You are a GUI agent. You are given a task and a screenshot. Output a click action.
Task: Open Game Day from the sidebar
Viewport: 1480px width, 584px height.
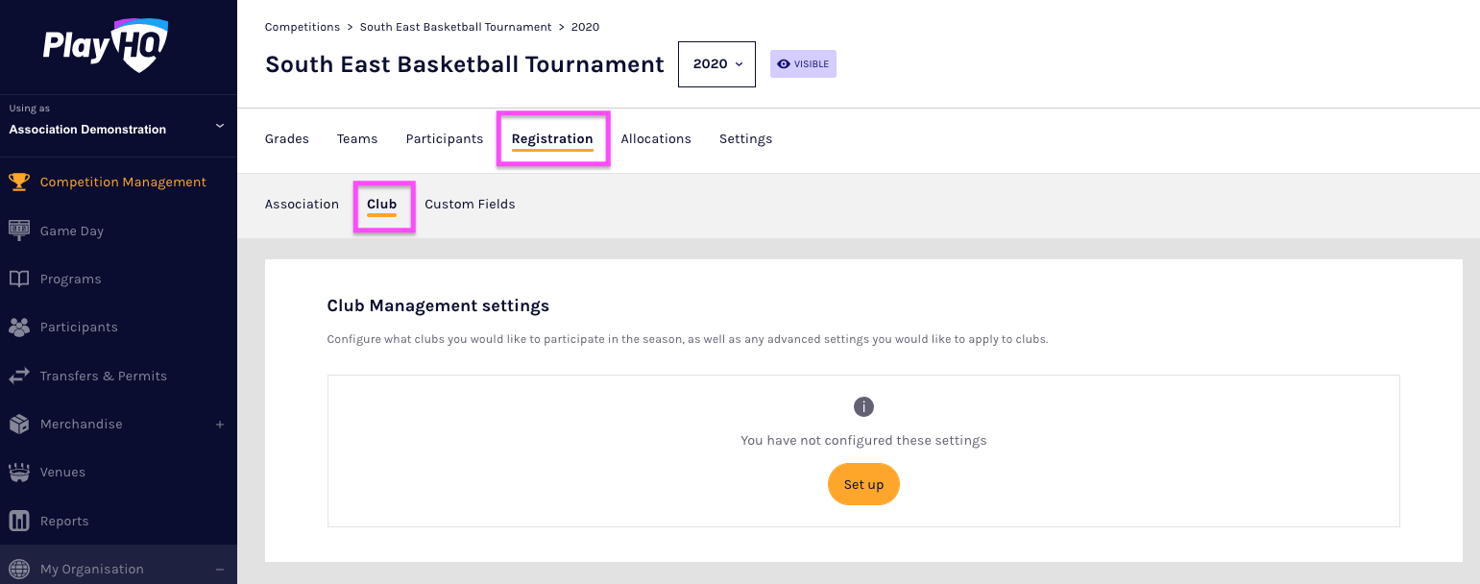(19, 231)
